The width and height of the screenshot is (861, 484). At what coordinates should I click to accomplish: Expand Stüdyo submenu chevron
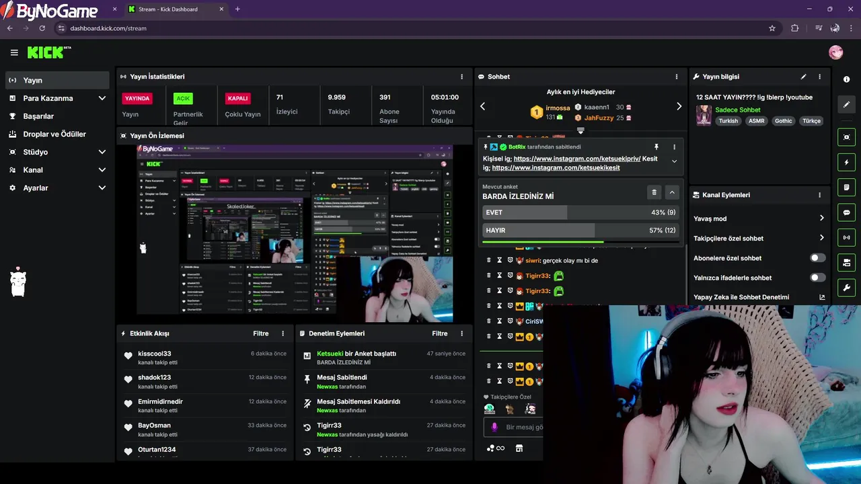pyautogui.click(x=102, y=152)
